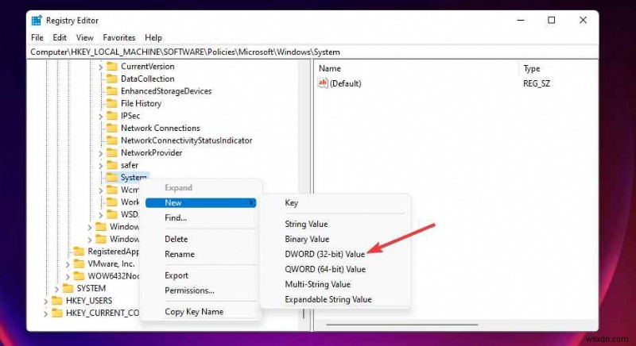Expand the SYSTEM hive
The image size is (636, 346).
56,289
